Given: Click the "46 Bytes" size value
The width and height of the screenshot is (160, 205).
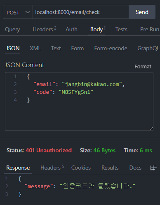Looking at the screenshot, I should 104,151.
